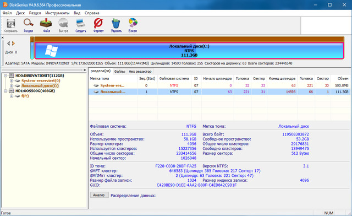
Task: Click the Анализ button
Action: pos(100,195)
